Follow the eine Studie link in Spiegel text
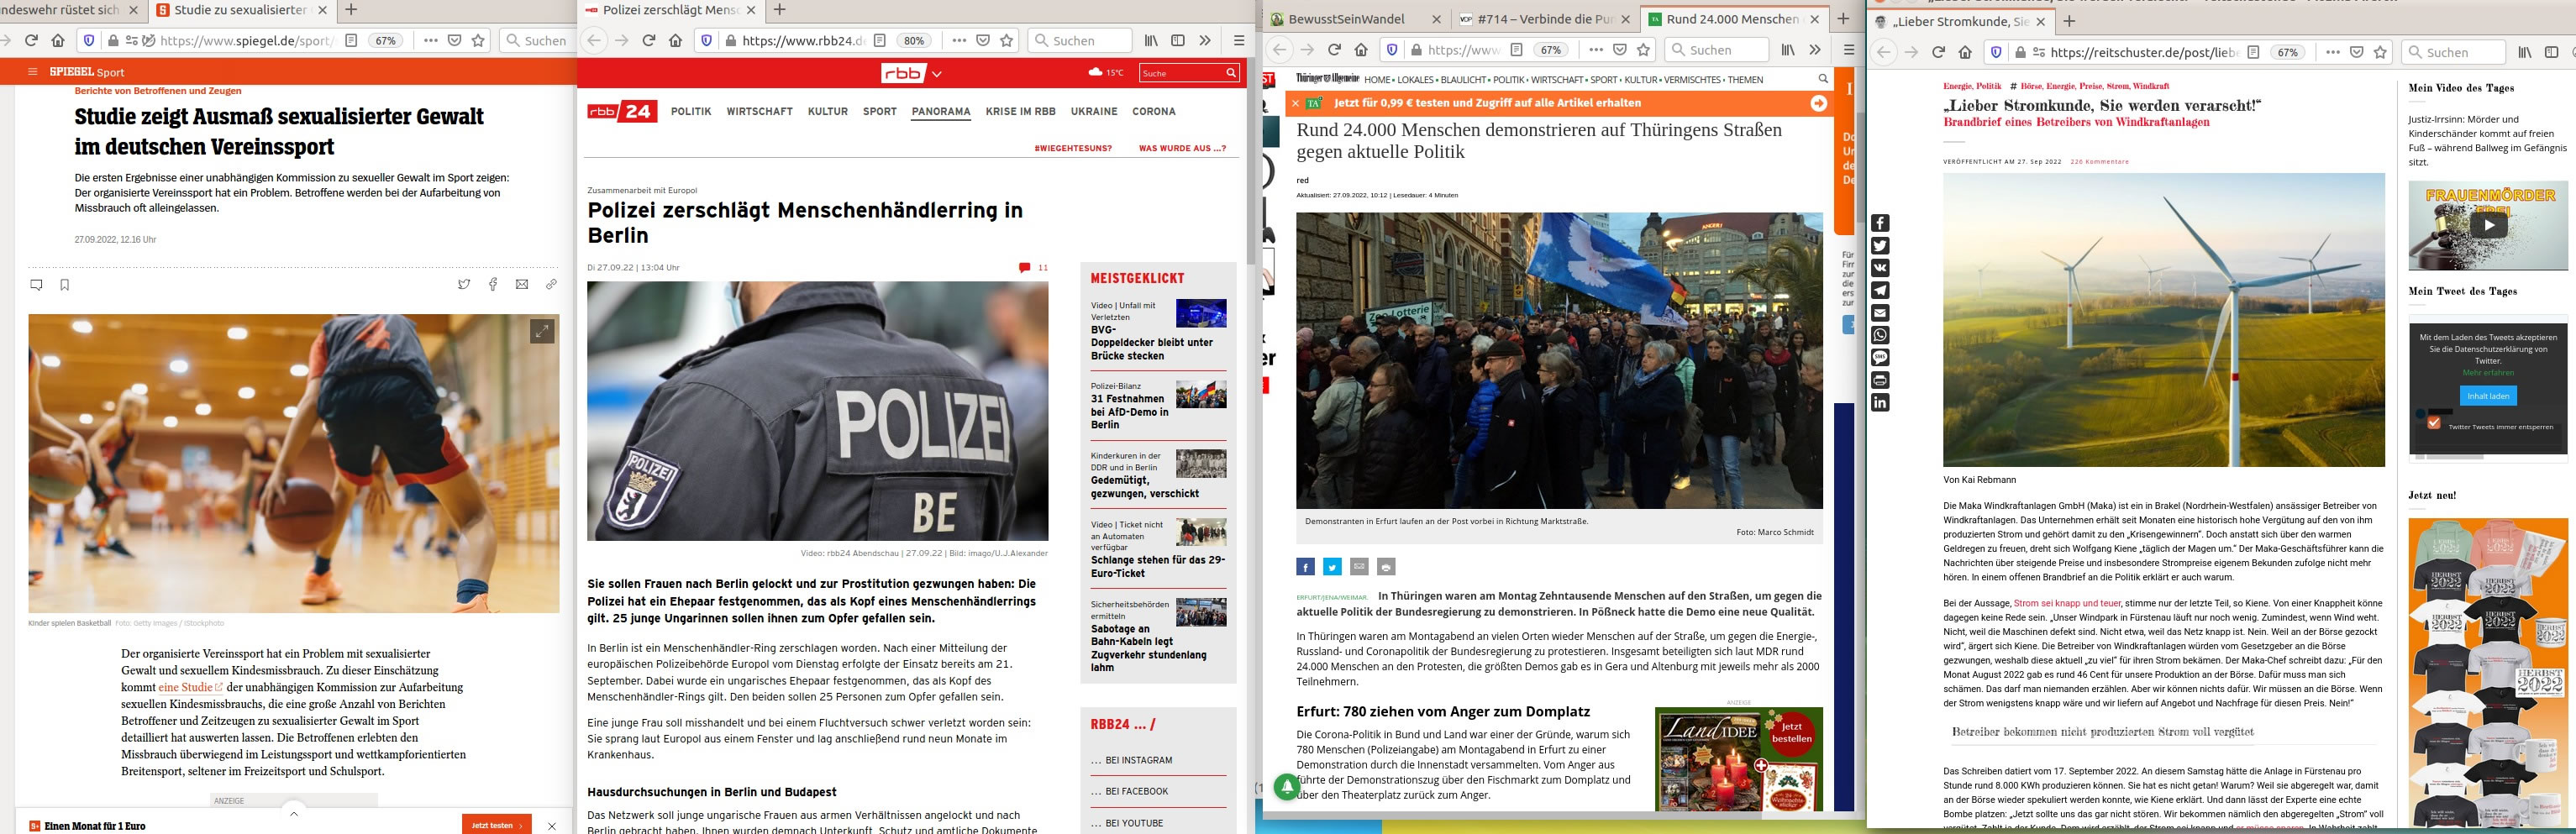The image size is (2576, 834). (190, 687)
